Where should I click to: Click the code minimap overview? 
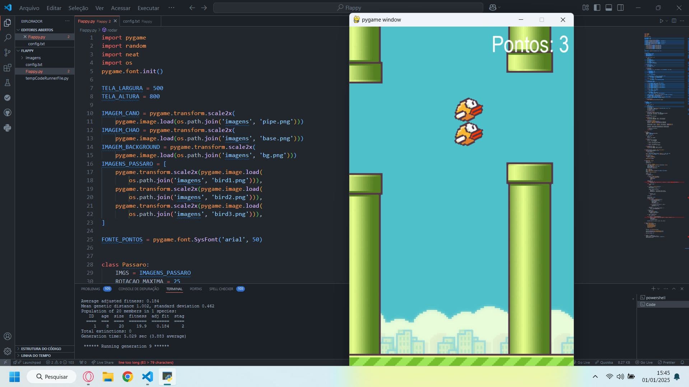664,136
